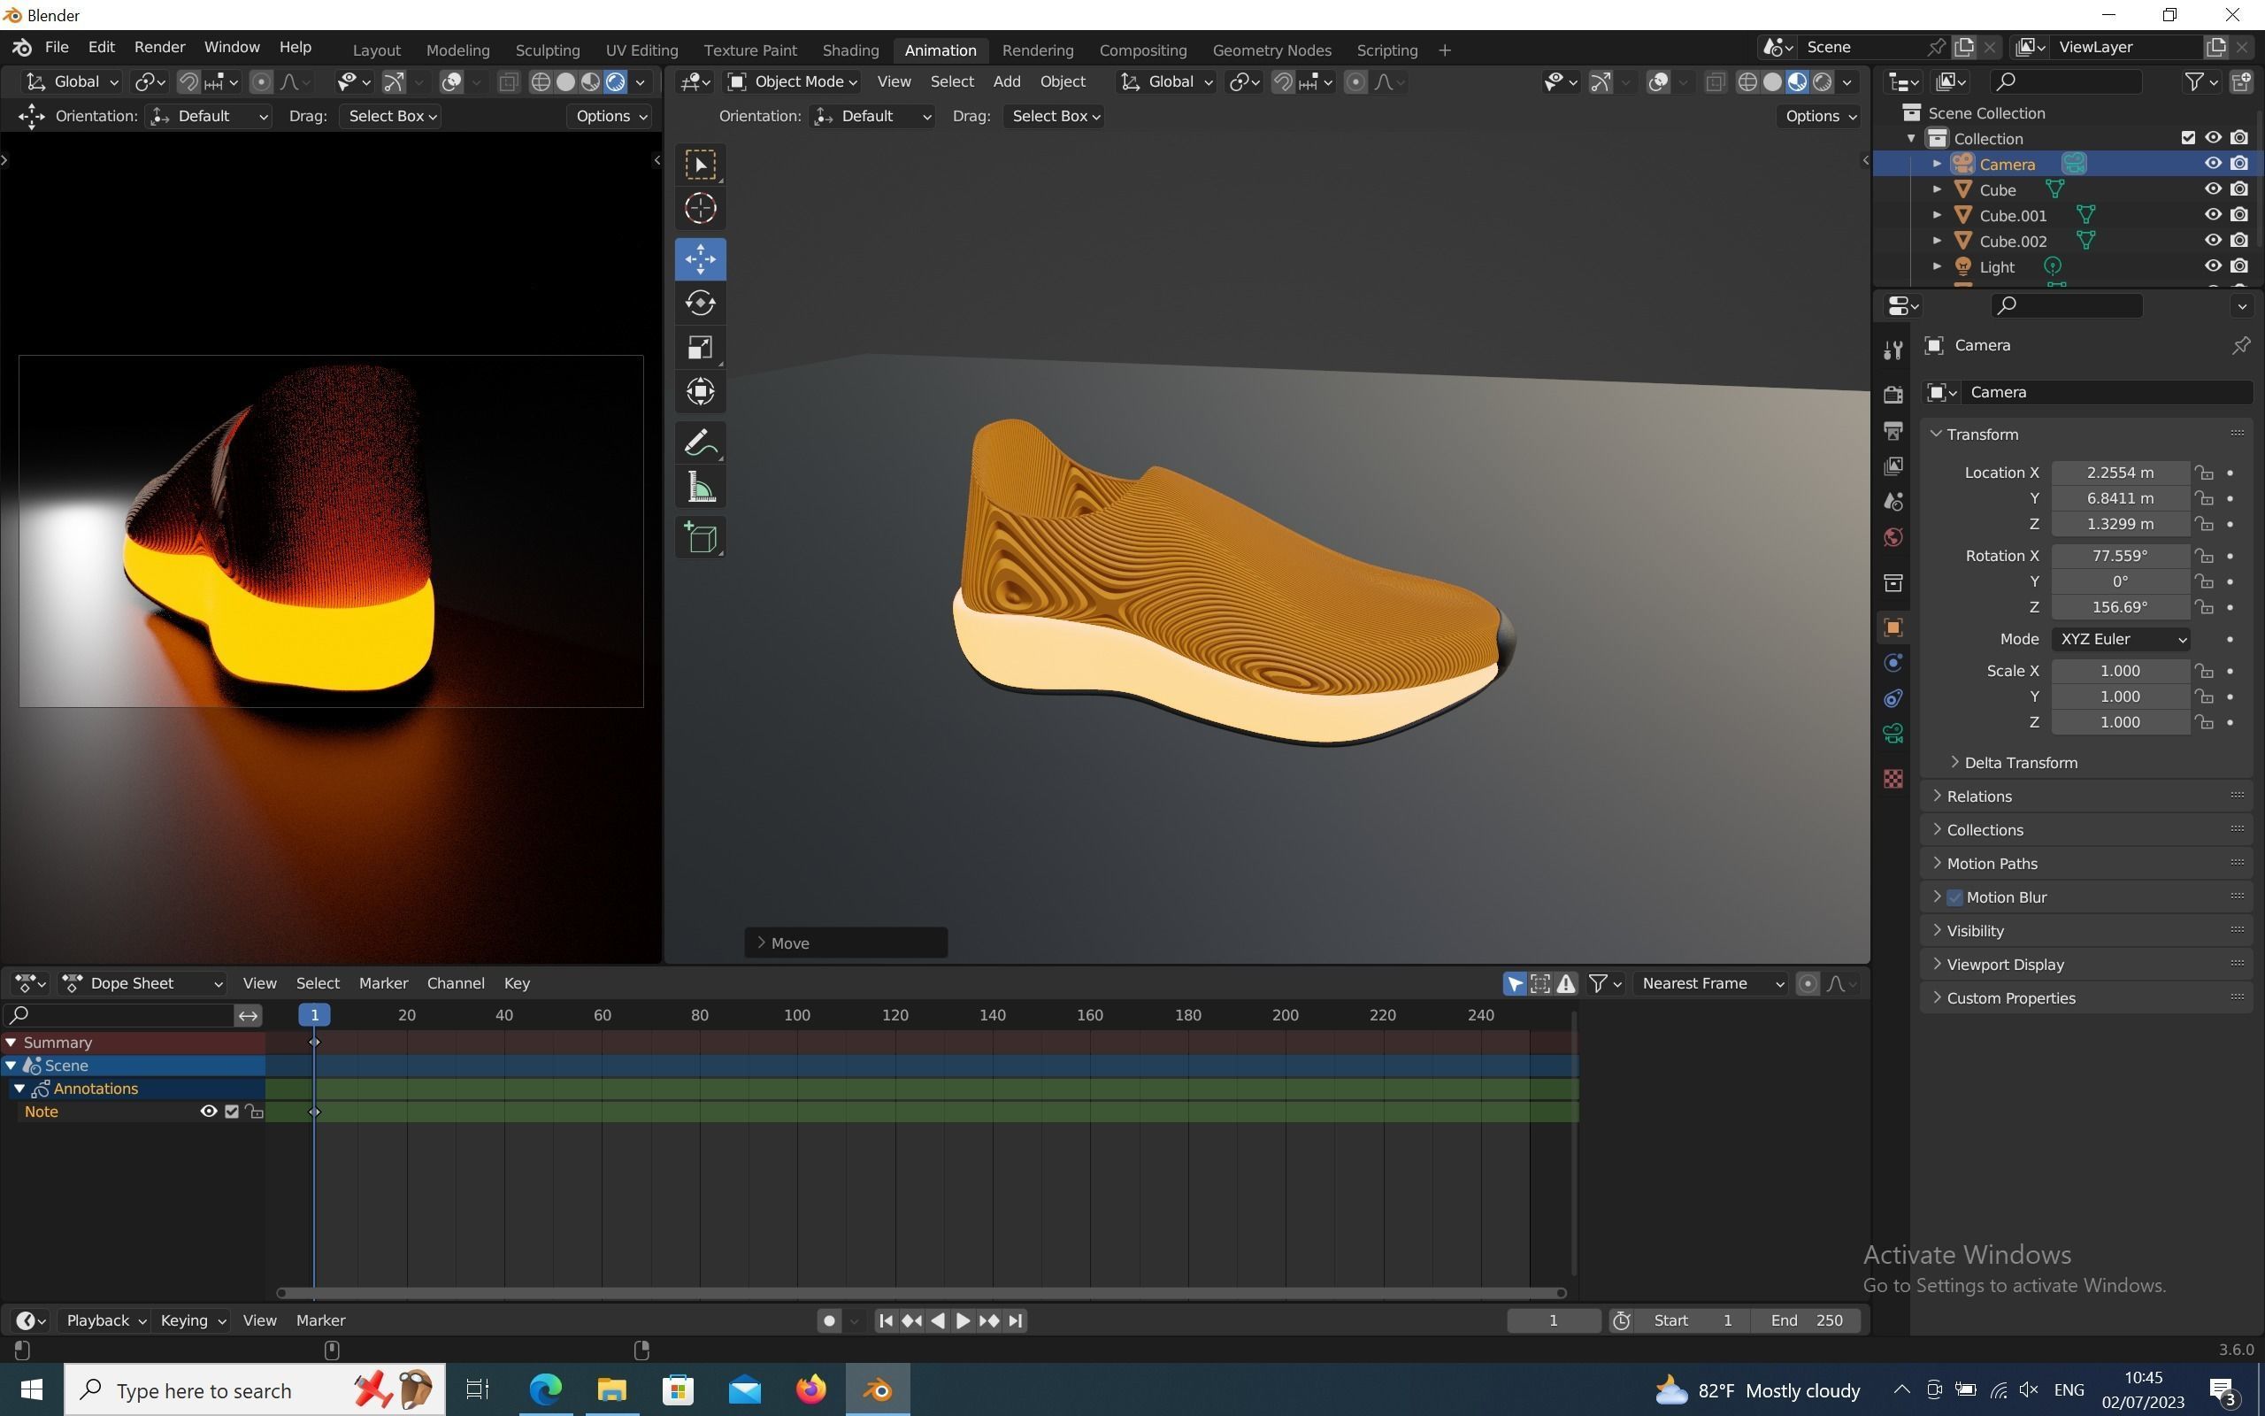Screen dimensions: 2265x1416
Task: Open the Render menu
Action: click(159, 47)
